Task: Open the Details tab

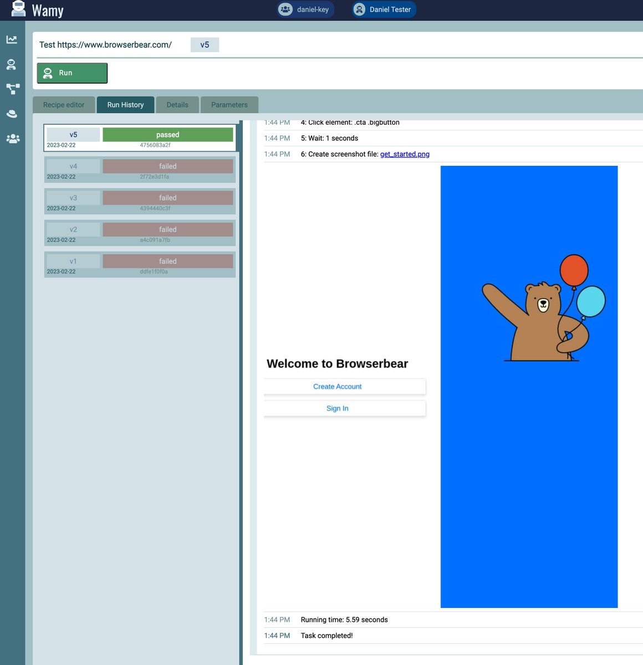Action: pyautogui.click(x=177, y=105)
